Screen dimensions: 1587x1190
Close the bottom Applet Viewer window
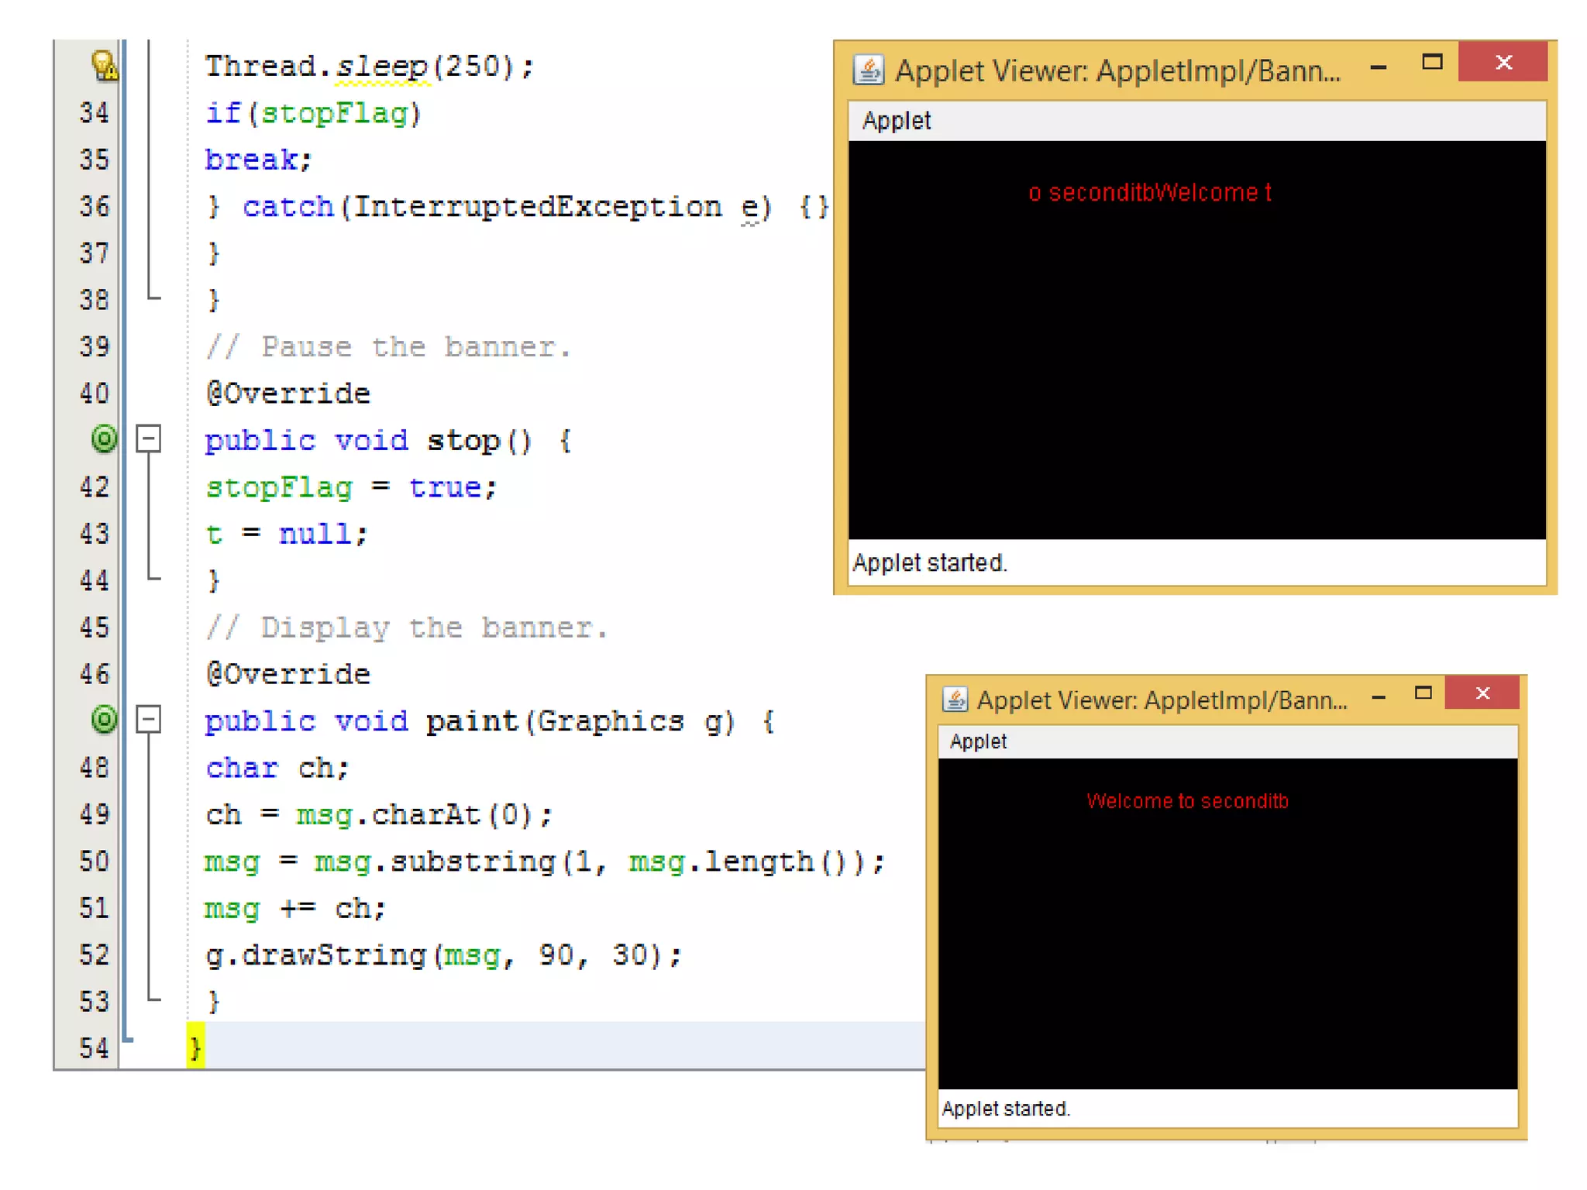tap(1482, 693)
